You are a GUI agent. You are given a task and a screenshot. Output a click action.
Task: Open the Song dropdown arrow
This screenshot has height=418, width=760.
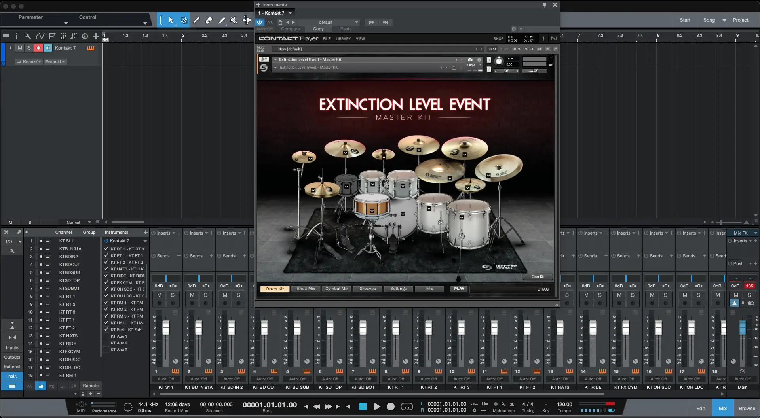[724, 20]
